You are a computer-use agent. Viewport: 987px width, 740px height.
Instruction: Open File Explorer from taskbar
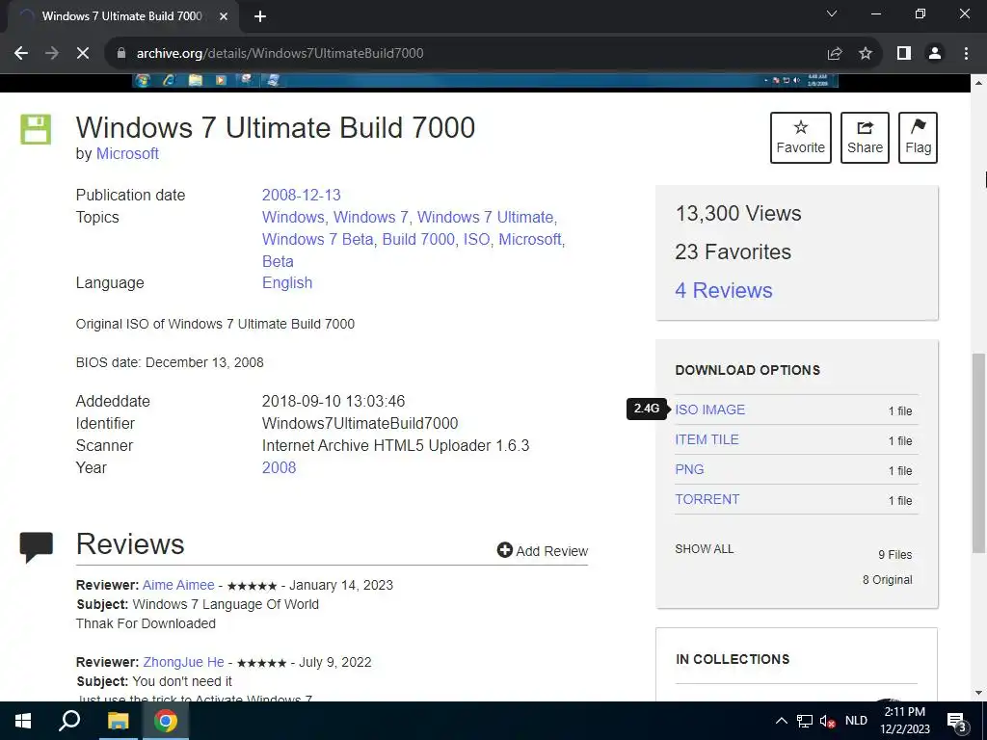(118, 721)
